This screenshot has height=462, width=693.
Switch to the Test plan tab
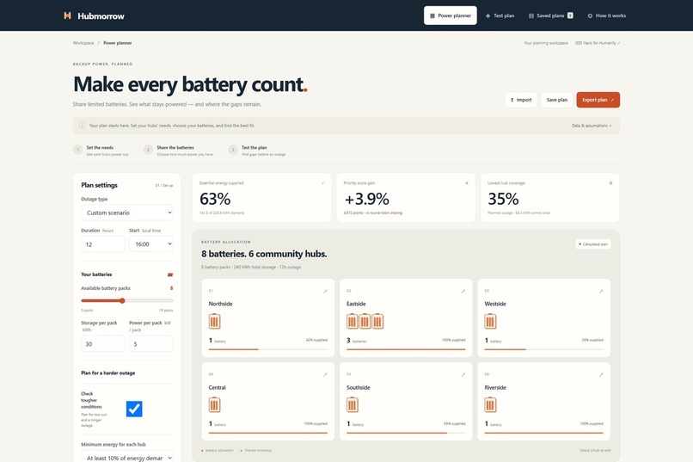[500, 15]
